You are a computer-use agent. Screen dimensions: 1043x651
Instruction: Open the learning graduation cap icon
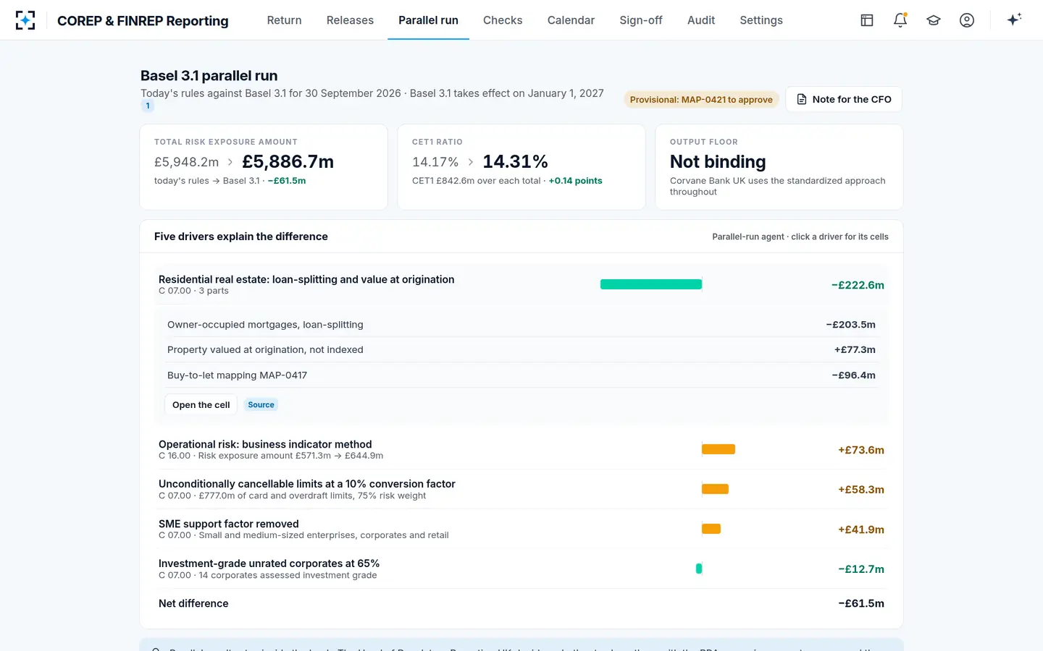coord(934,20)
